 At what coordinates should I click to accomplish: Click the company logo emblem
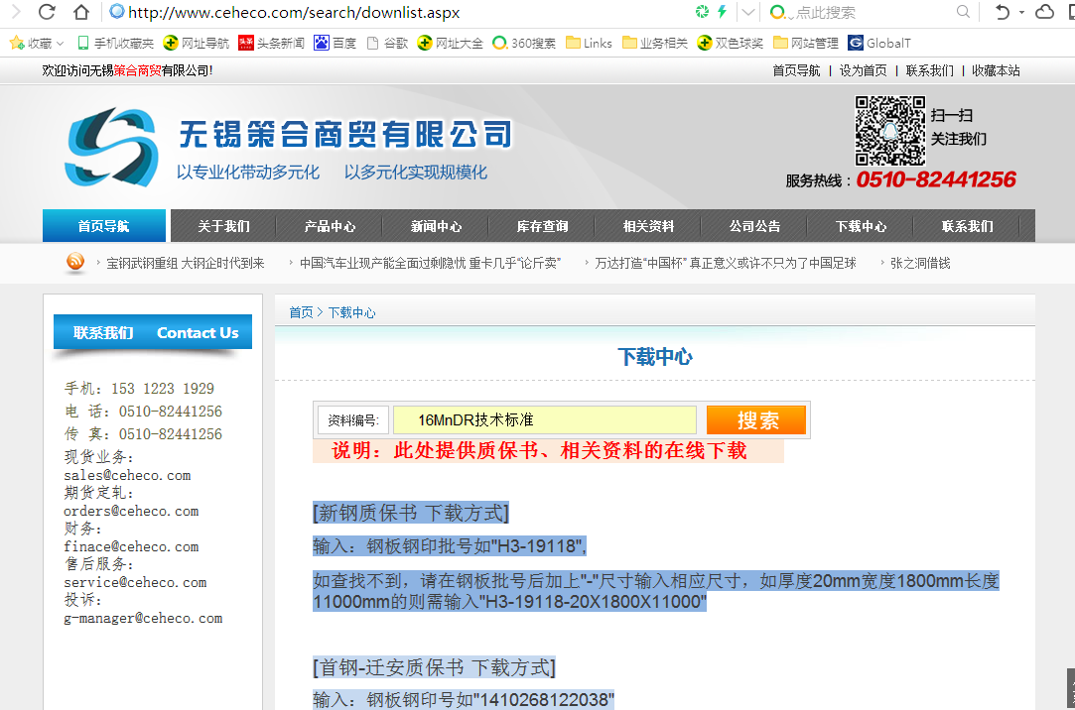click(110, 147)
